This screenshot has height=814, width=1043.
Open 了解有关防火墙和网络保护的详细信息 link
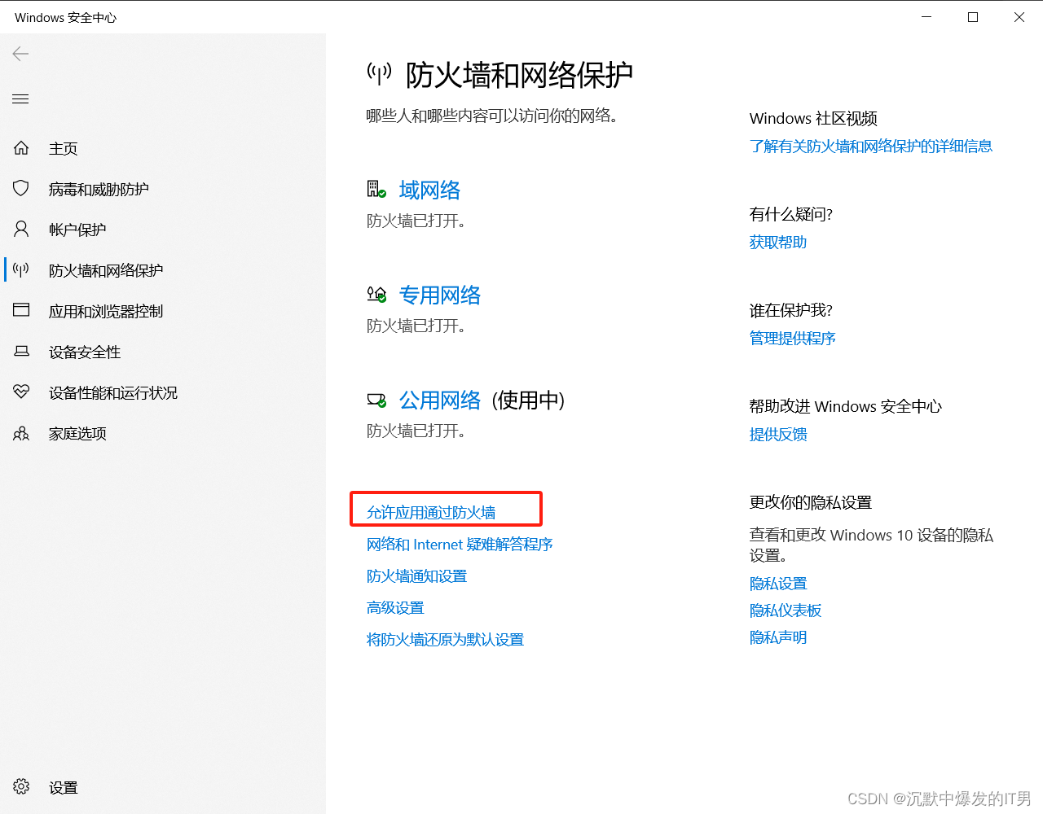(x=871, y=146)
